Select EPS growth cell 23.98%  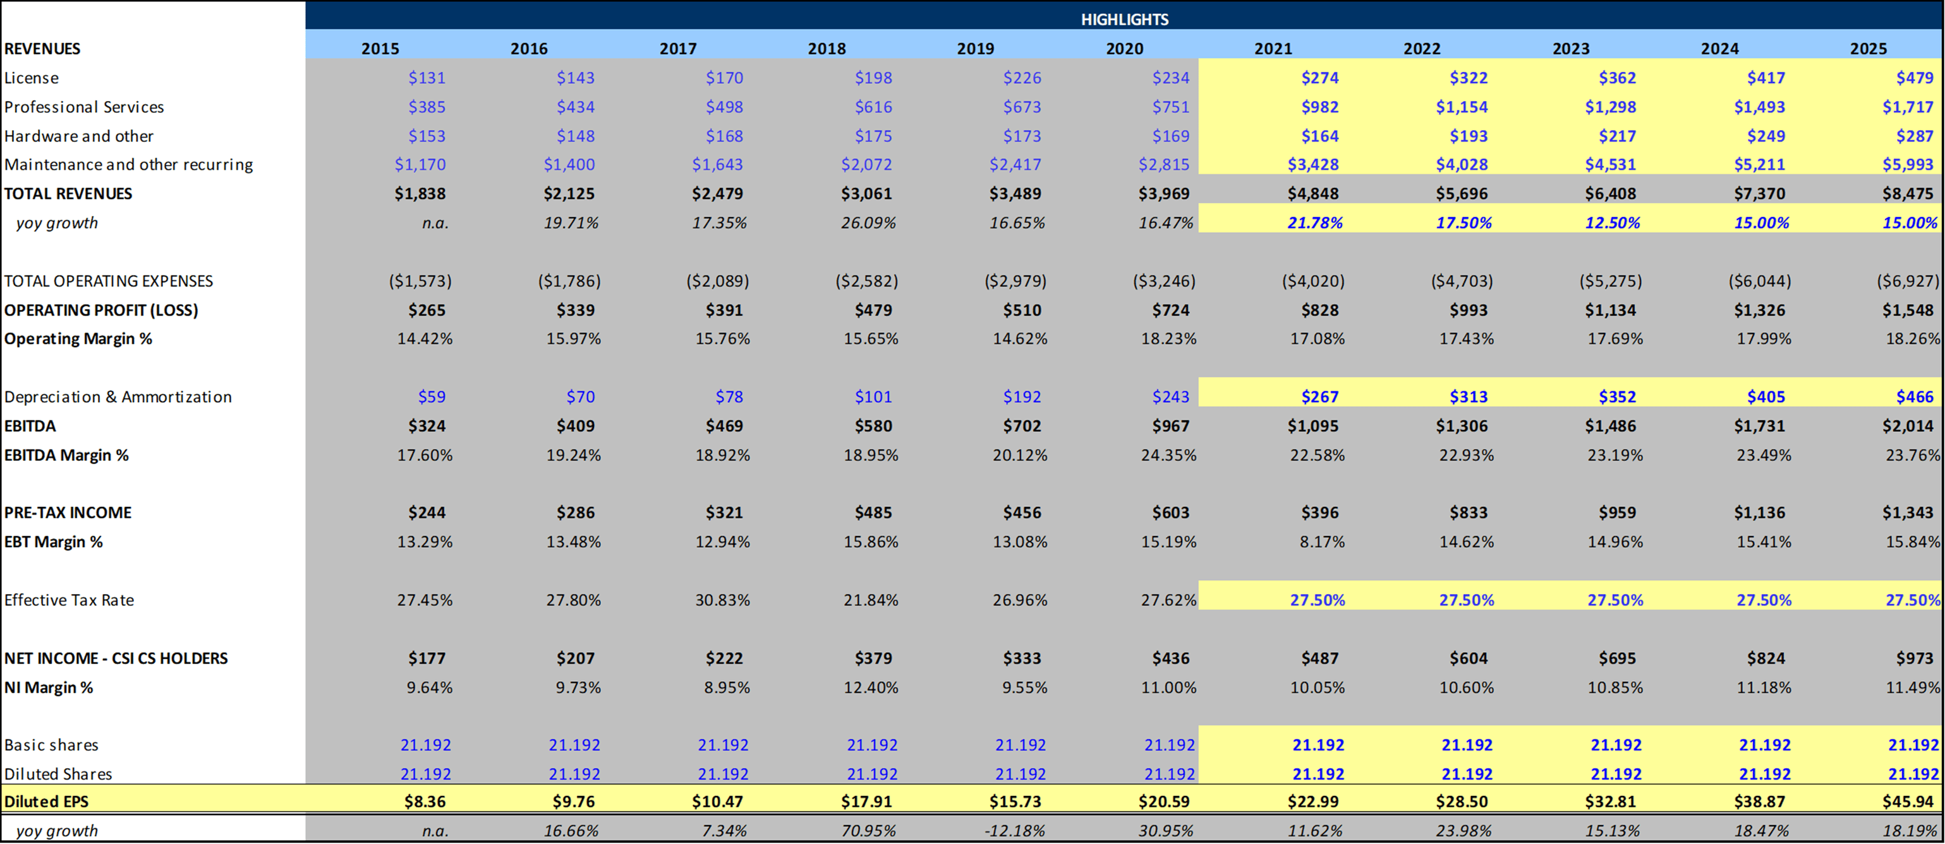pos(1463,831)
